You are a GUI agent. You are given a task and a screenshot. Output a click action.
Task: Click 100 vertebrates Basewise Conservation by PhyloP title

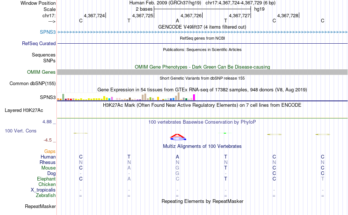pyautogui.click(x=202, y=122)
